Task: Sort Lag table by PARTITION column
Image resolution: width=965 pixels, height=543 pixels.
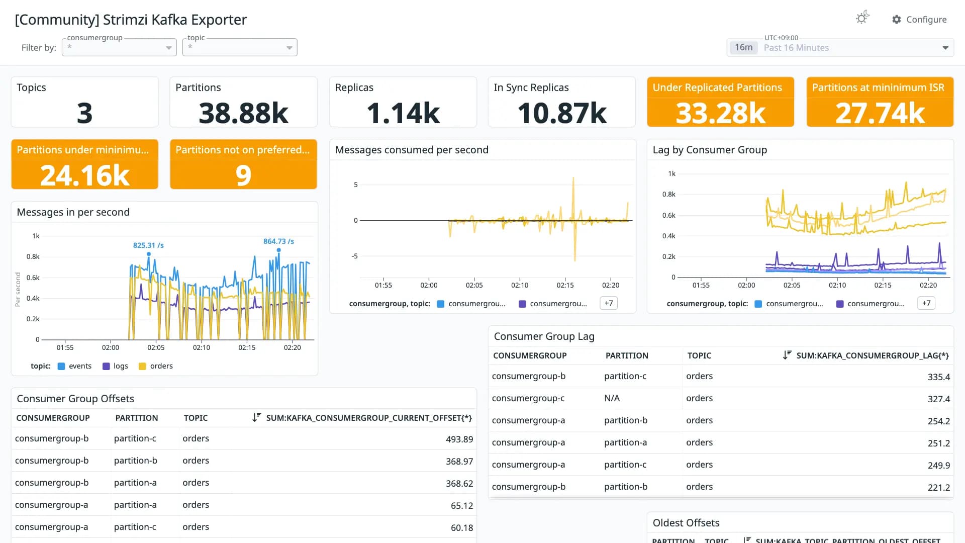Action: click(x=627, y=355)
